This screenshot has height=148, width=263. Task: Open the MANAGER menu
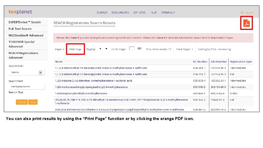pyautogui.click(x=168, y=12)
